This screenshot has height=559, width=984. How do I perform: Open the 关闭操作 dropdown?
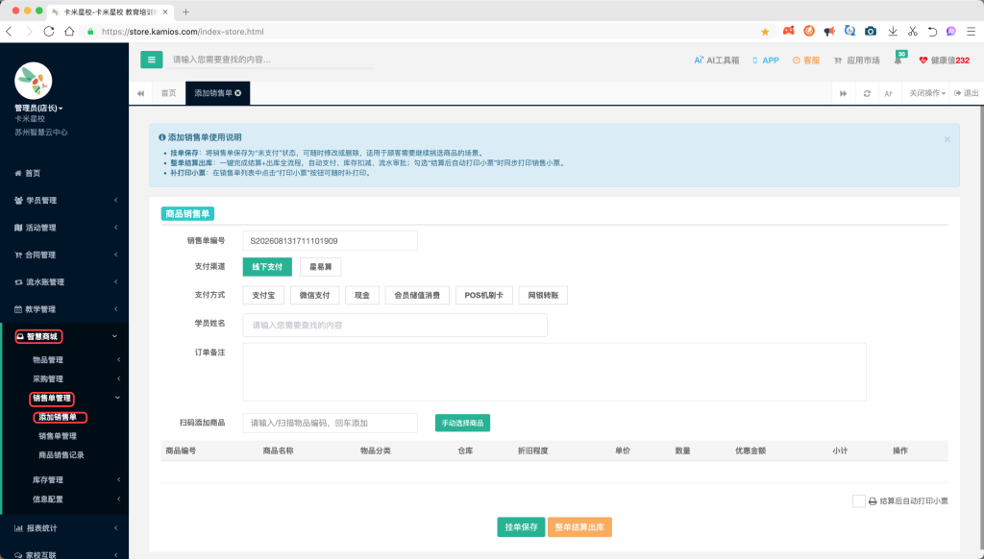(x=927, y=93)
